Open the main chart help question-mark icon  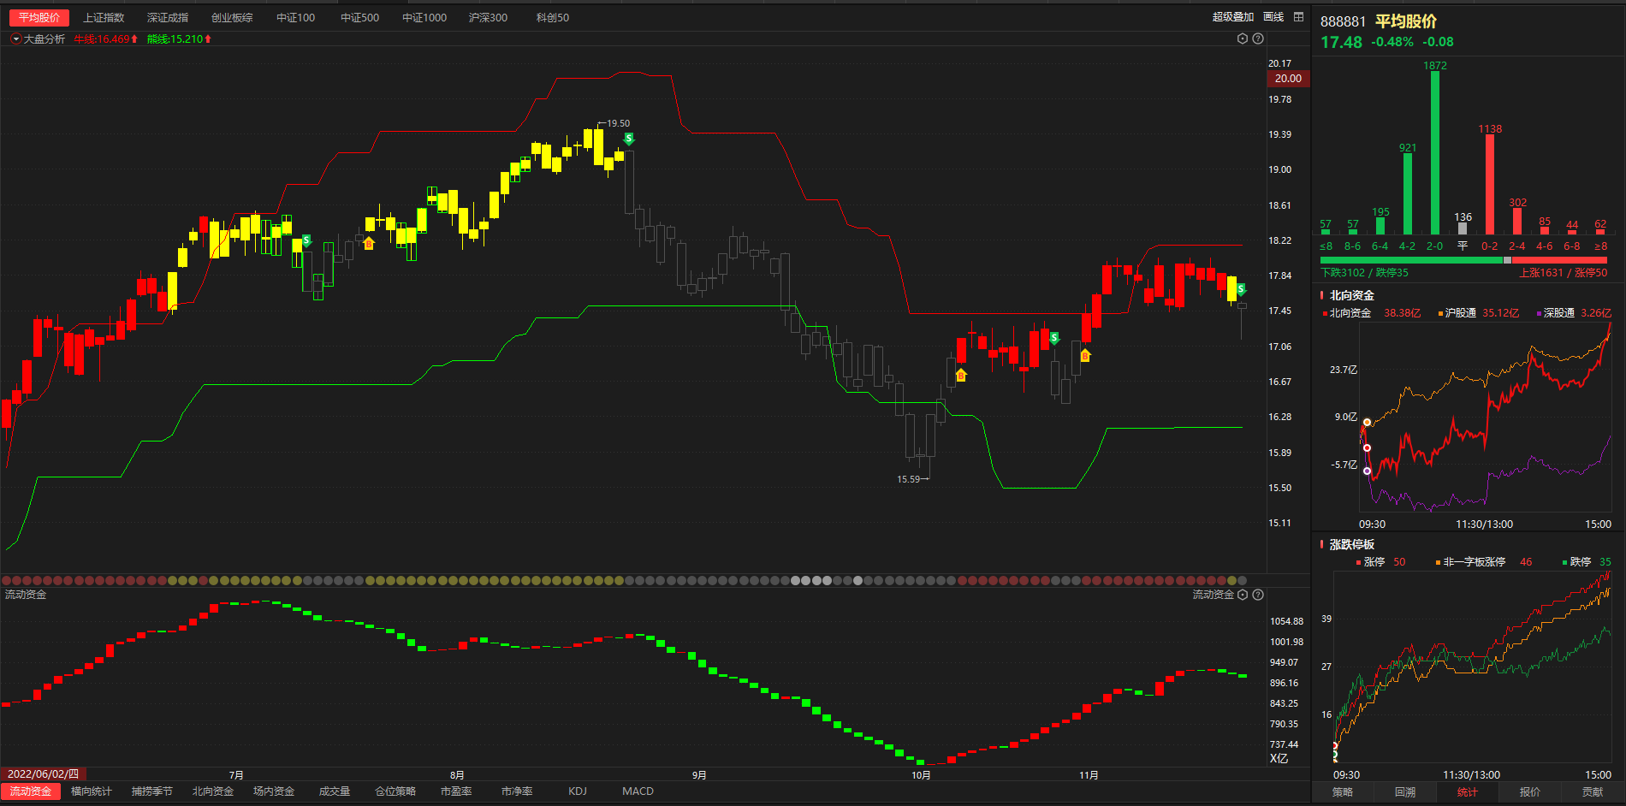coord(1258,39)
